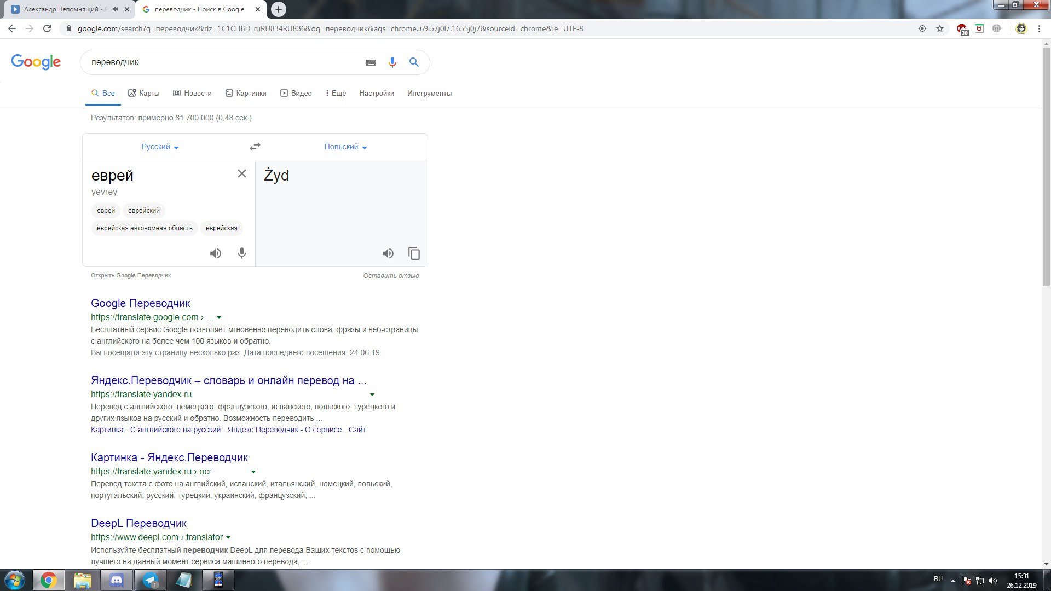Switch to Александр Непомнящий browser tab
Viewport: 1051px width, 591px height.
(66, 9)
